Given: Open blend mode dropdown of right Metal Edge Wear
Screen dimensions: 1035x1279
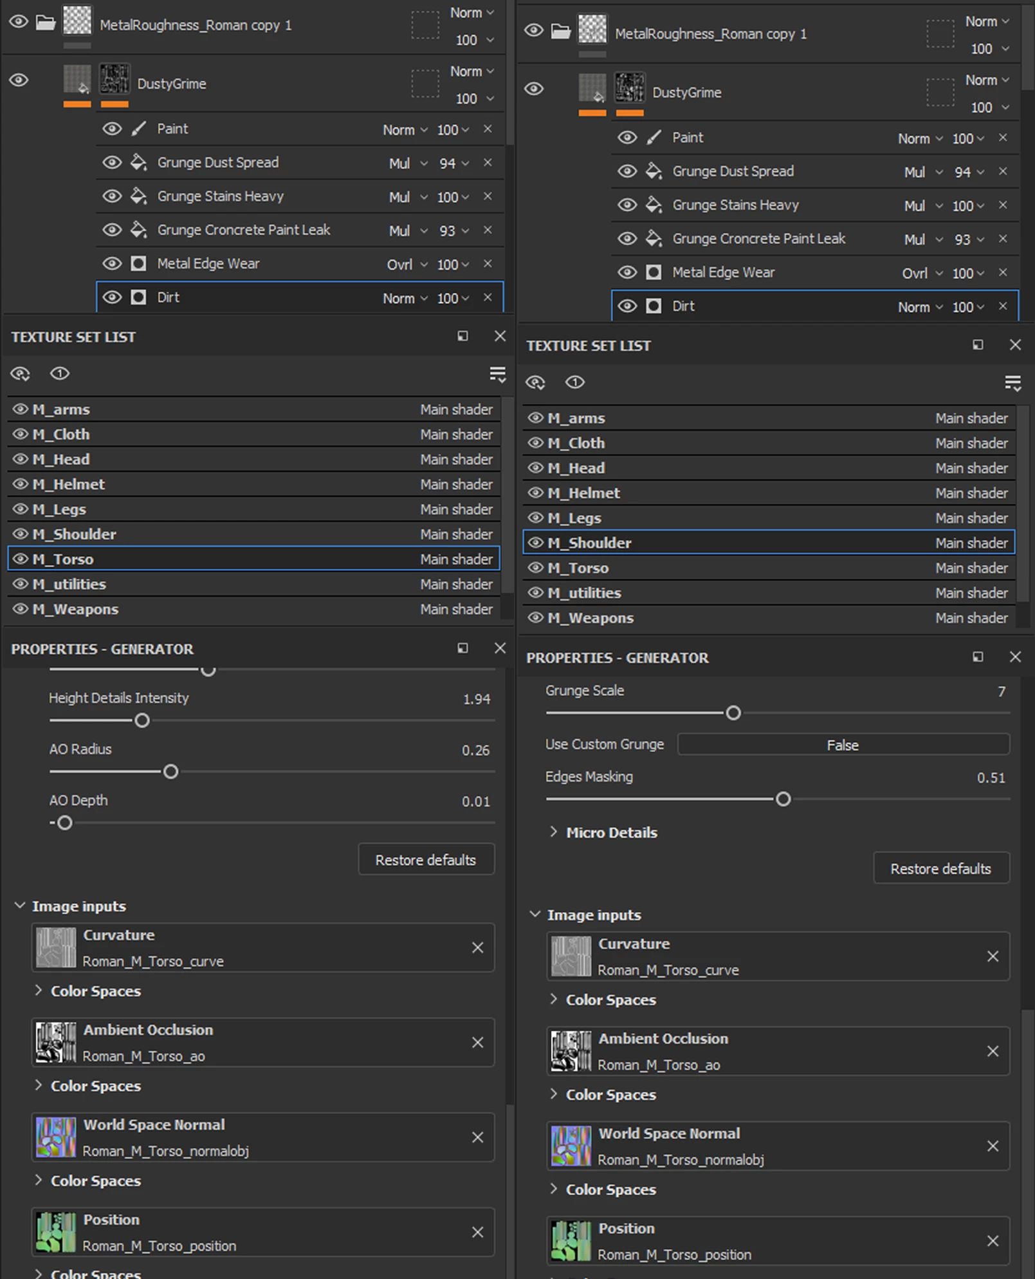Looking at the screenshot, I should [x=922, y=274].
